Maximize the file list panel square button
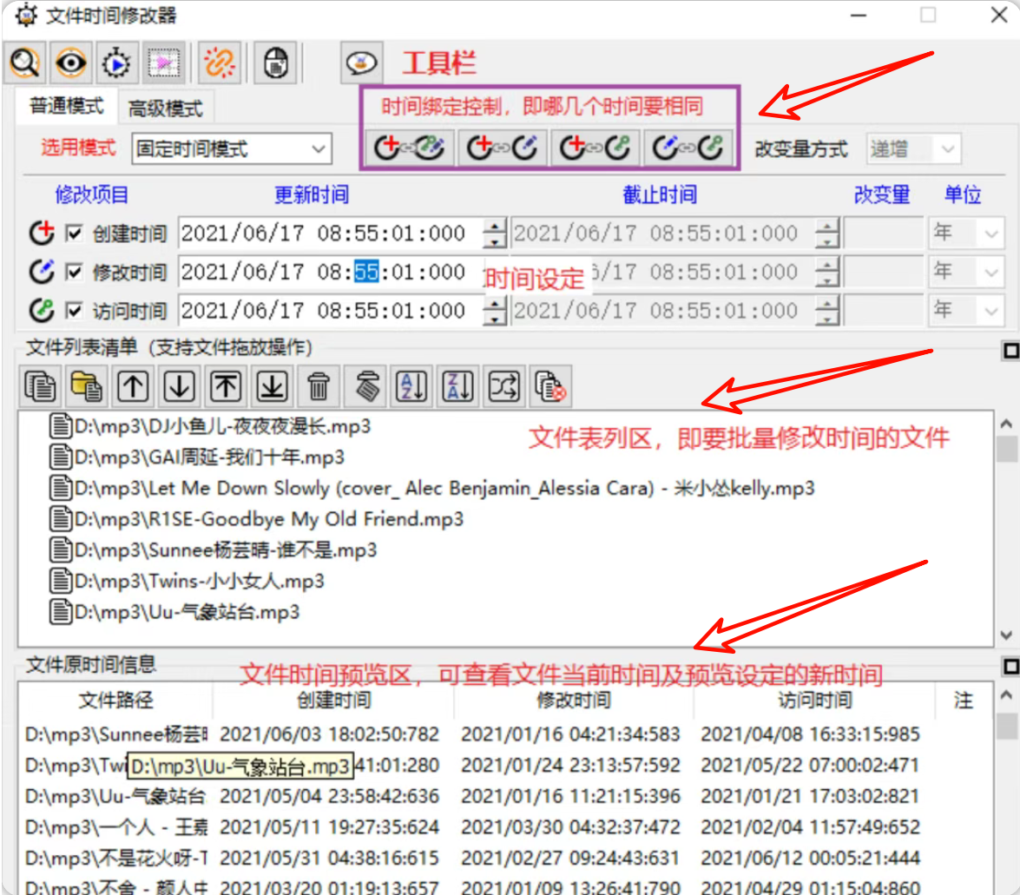 1010,352
